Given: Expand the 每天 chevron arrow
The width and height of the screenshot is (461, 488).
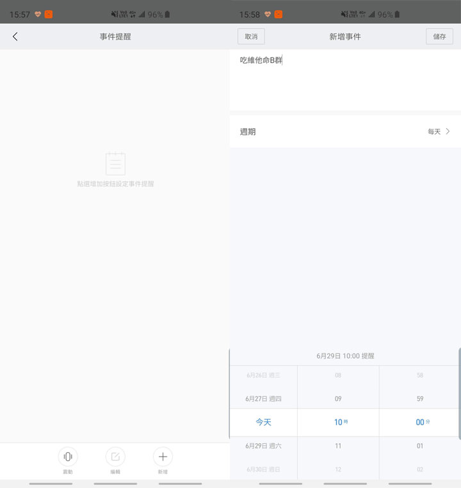Looking at the screenshot, I should (448, 131).
